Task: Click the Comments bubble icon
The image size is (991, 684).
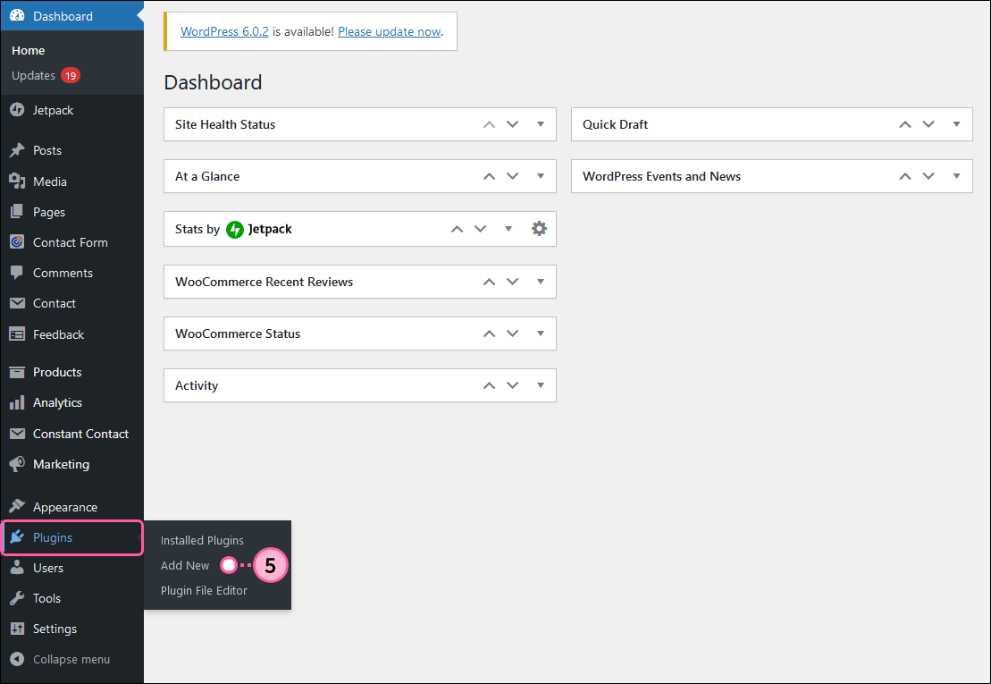Action: click(17, 273)
